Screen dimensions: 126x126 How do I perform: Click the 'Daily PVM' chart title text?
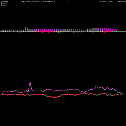pos(5,2)
